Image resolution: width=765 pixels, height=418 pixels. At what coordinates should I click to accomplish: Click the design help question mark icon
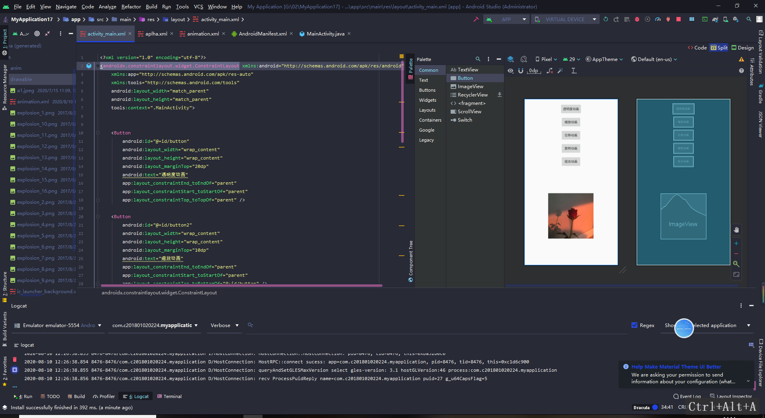click(x=741, y=71)
